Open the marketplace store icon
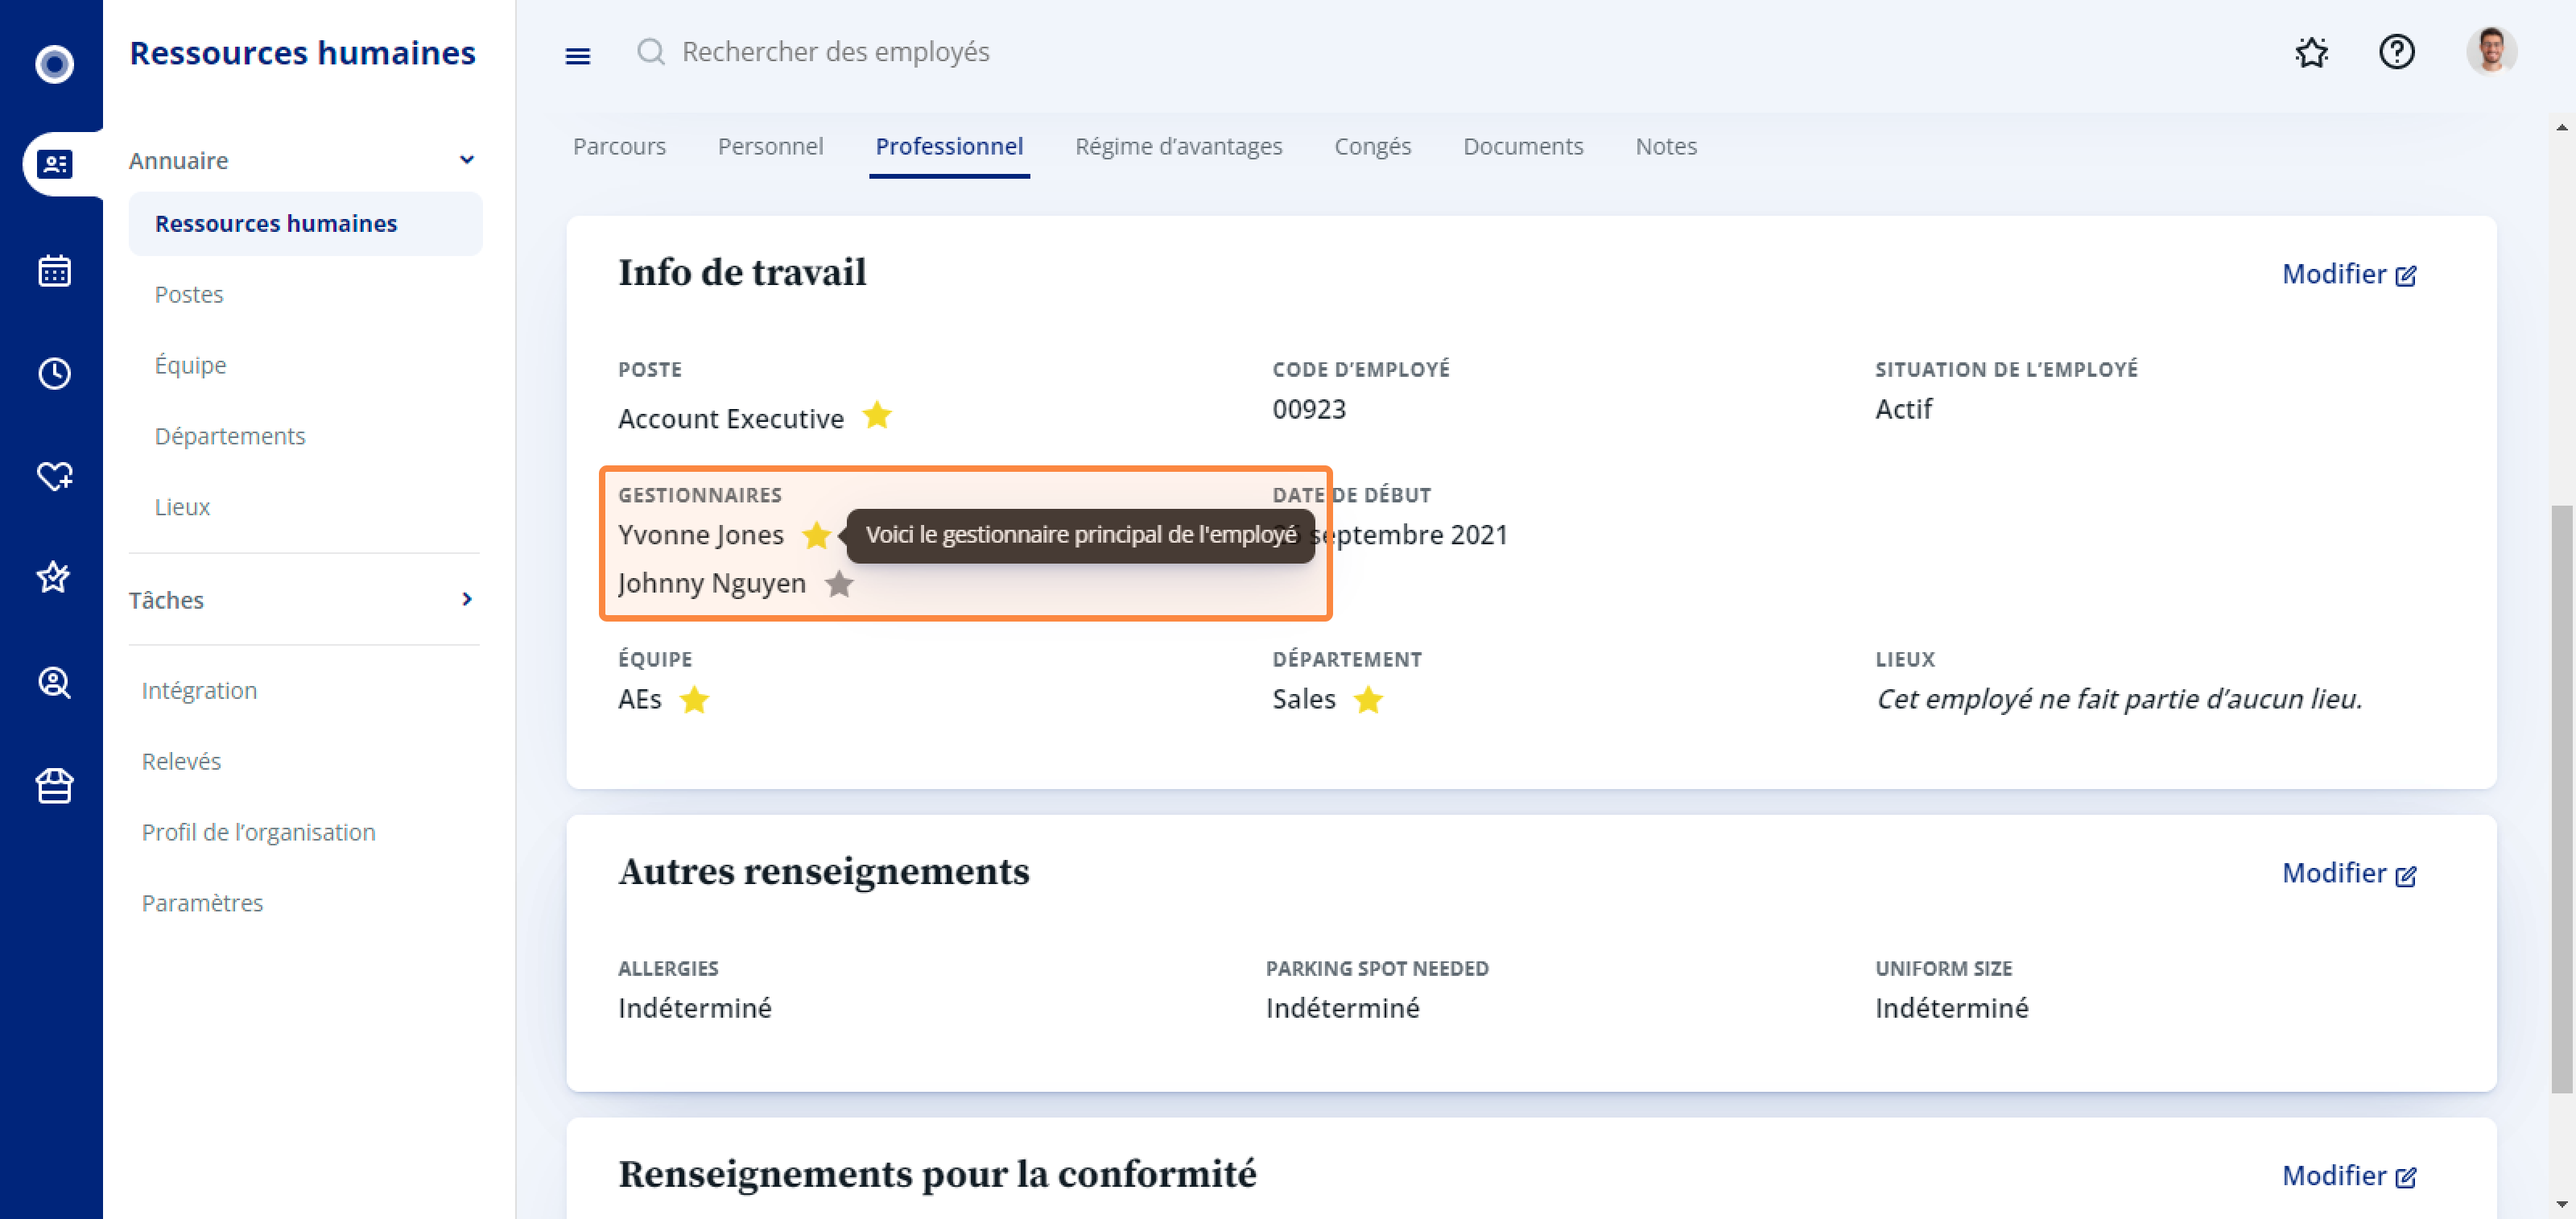 pyautogui.click(x=54, y=786)
